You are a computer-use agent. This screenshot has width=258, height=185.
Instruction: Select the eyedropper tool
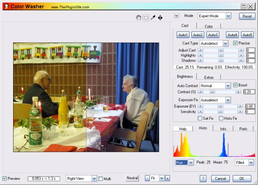click(153, 18)
